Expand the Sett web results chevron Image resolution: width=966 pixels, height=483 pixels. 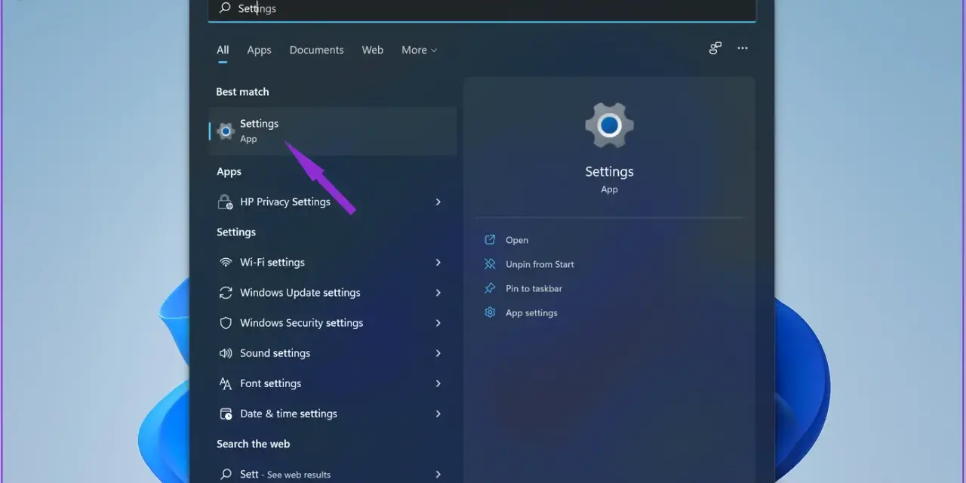click(x=438, y=474)
